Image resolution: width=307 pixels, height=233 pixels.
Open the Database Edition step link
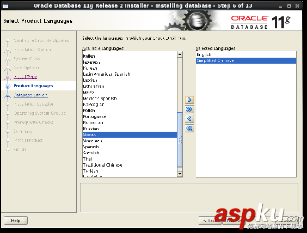[x=30, y=95]
